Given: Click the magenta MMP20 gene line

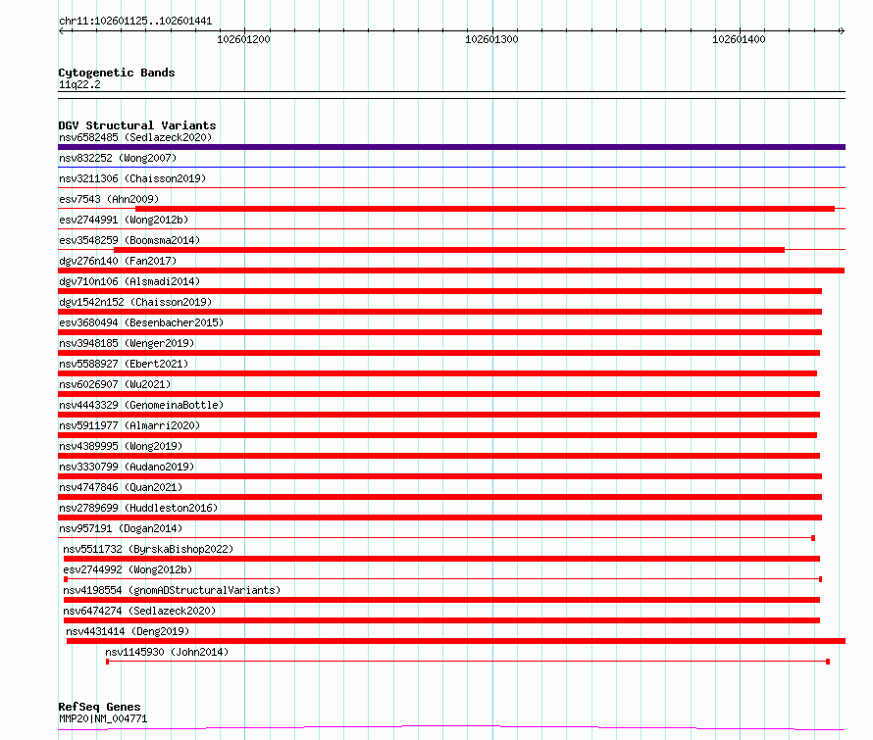Looking at the screenshot, I should [x=451, y=727].
